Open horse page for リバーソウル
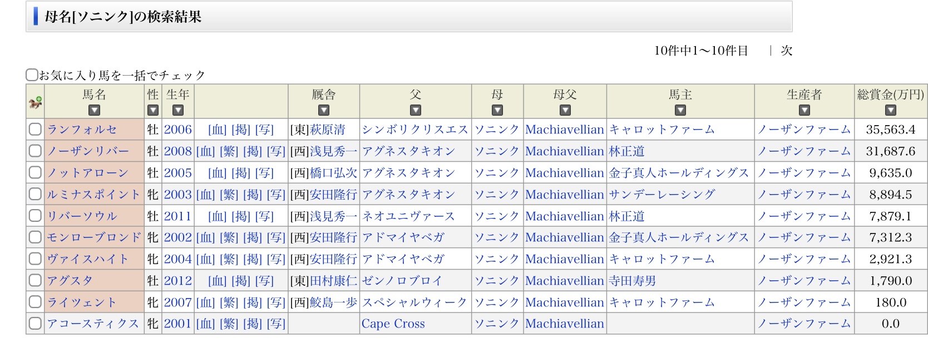The height and width of the screenshot is (347, 928). click(82, 216)
